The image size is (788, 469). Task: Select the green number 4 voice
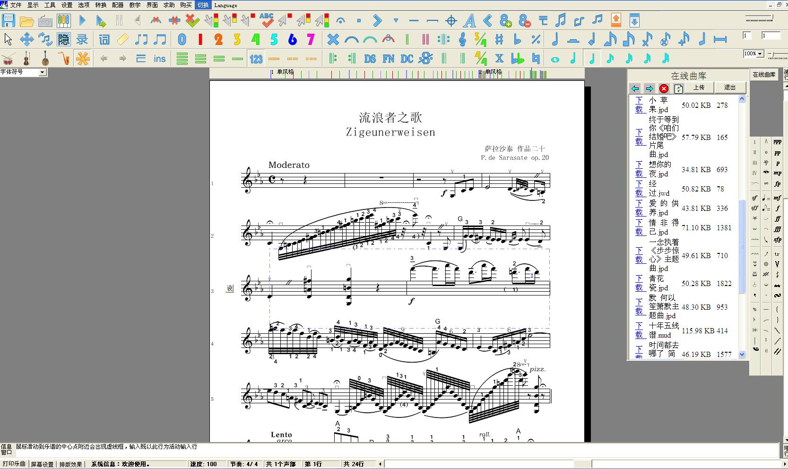pos(256,39)
